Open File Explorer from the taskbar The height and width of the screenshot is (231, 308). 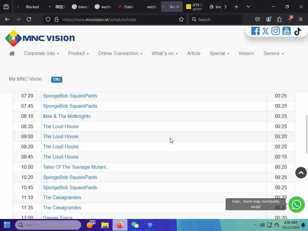(105, 225)
